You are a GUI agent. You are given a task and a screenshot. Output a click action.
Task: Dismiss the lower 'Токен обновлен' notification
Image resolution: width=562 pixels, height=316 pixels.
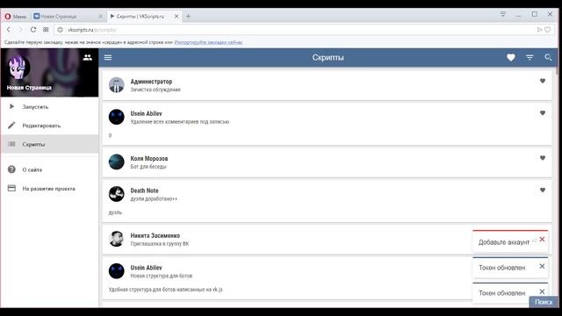(542, 291)
